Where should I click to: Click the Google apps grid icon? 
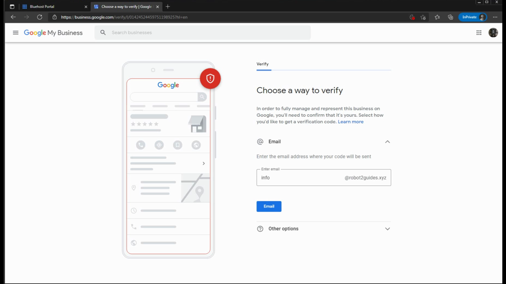479,33
